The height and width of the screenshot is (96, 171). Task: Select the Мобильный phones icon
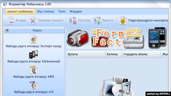point(33,54)
